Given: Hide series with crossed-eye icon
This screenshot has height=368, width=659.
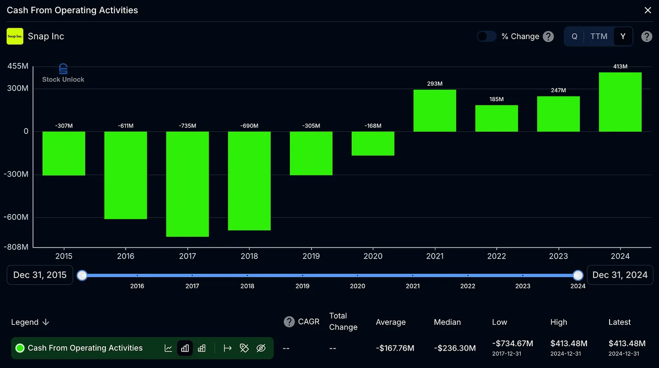Looking at the screenshot, I should [x=261, y=348].
